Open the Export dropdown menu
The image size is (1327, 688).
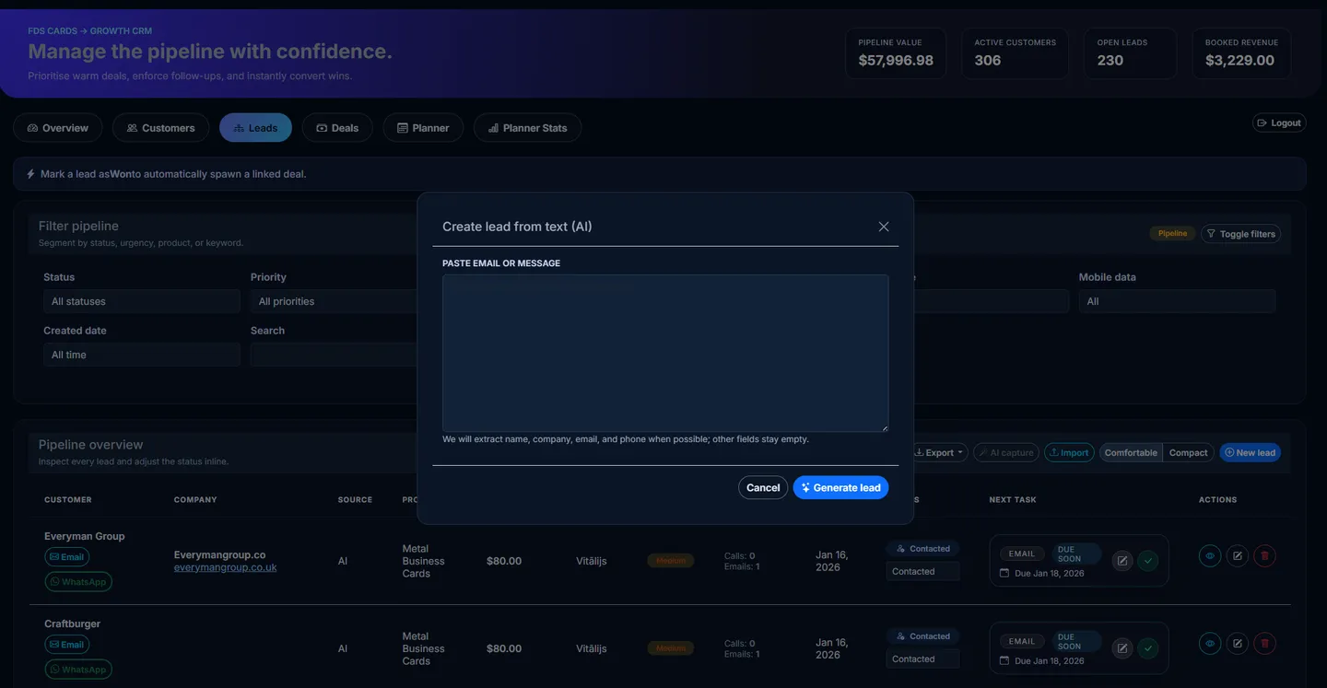(938, 452)
